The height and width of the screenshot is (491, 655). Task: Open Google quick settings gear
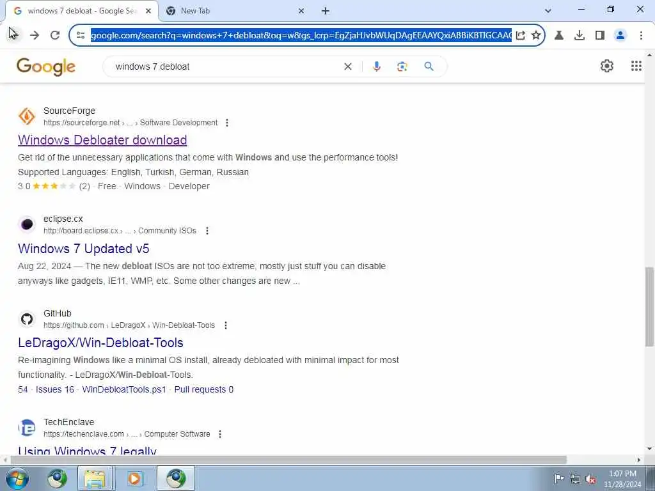coord(606,66)
